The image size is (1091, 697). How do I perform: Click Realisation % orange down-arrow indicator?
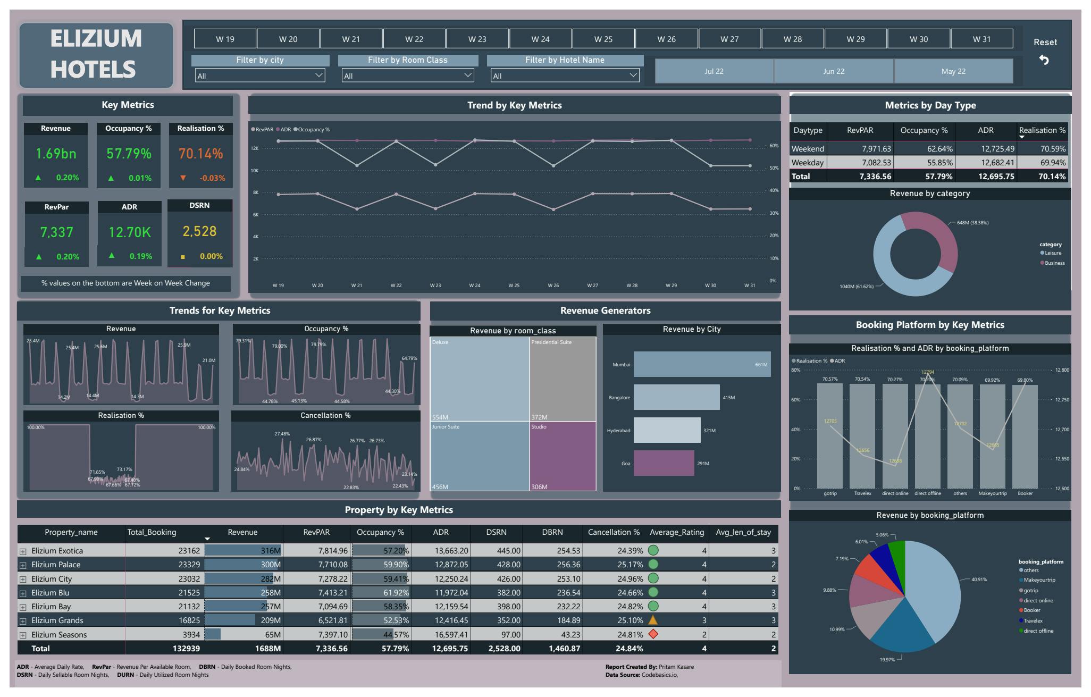pyautogui.click(x=183, y=178)
